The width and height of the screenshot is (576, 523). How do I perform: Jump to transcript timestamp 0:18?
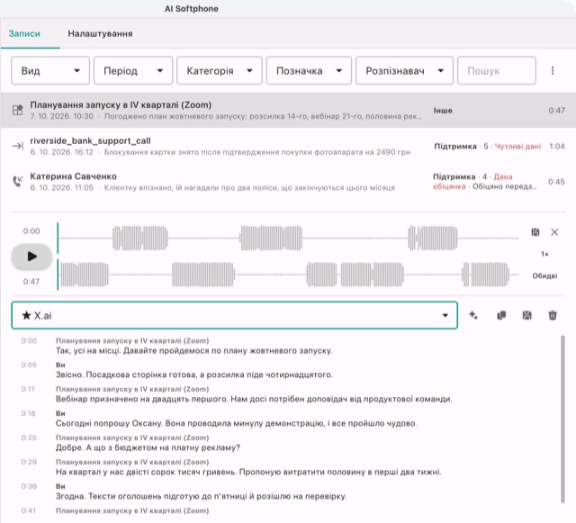coord(28,413)
